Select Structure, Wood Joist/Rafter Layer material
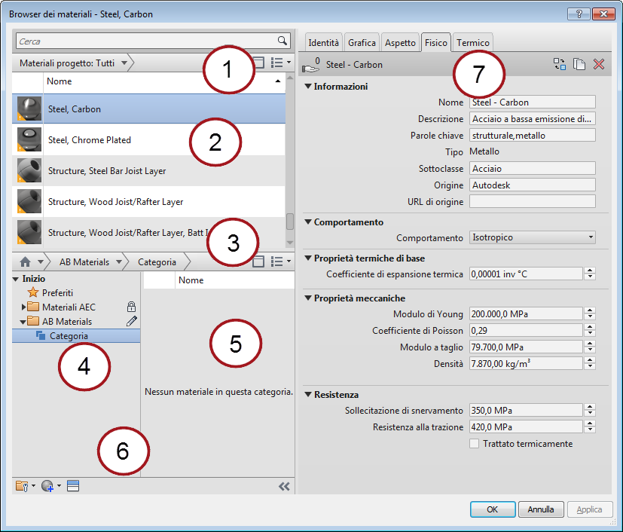This screenshot has width=623, height=532. pyautogui.click(x=148, y=201)
